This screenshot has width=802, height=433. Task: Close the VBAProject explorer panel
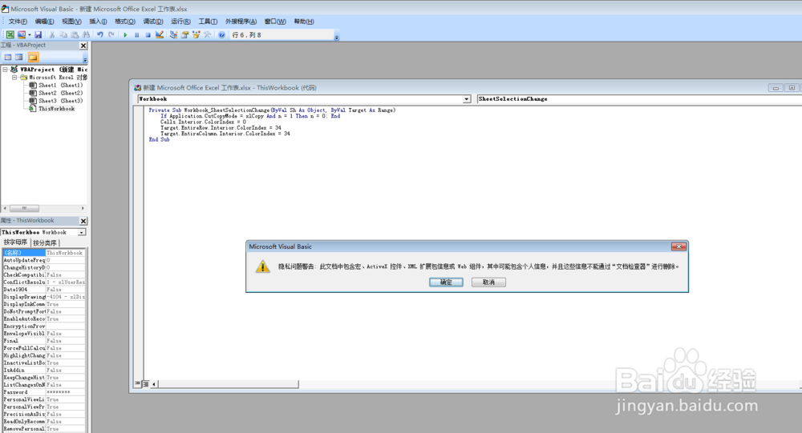(83, 46)
